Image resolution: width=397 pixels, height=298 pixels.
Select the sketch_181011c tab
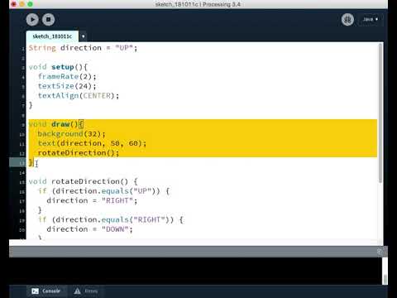click(52, 36)
